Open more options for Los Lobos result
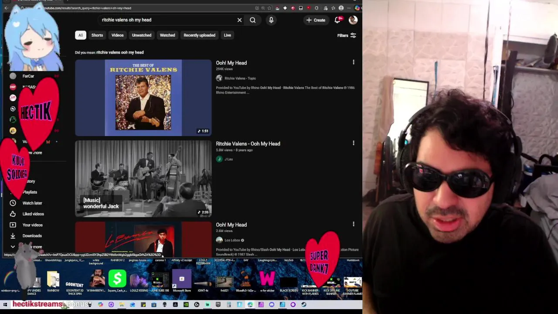Viewport: 558px width, 314px height. [x=354, y=224]
